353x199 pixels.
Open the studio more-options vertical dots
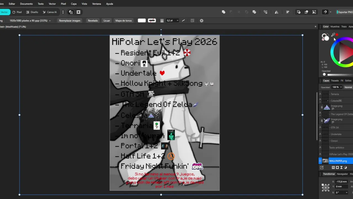[x=63, y=12]
